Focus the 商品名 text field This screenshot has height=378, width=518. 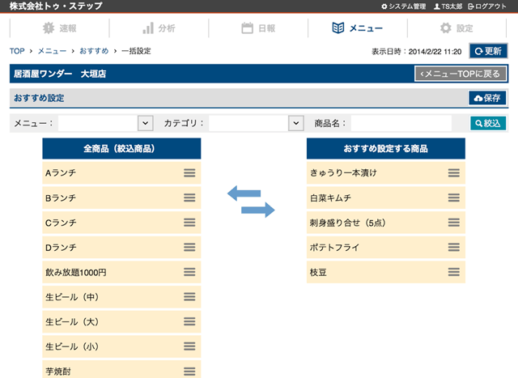click(x=401, y=123)
